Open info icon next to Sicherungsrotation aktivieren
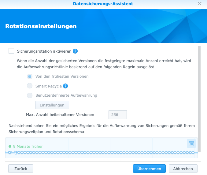This screenshot has width=207, height=175. pos(75,51)
